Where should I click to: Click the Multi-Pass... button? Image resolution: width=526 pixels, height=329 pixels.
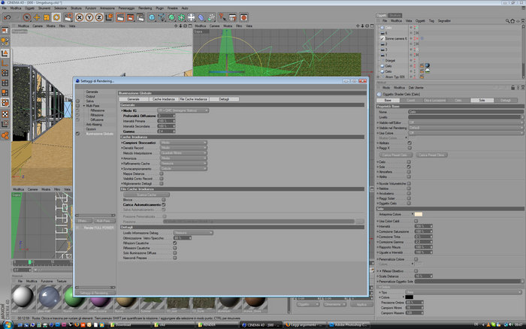[x=104, y=221]
